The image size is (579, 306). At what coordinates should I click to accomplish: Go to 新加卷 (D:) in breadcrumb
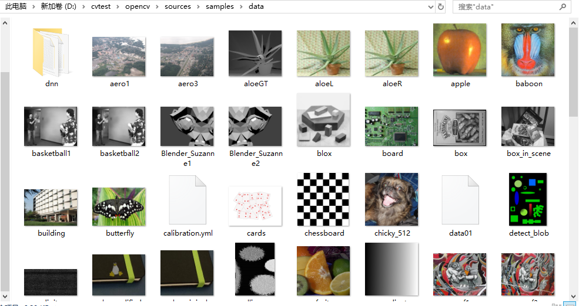point(58,6)
